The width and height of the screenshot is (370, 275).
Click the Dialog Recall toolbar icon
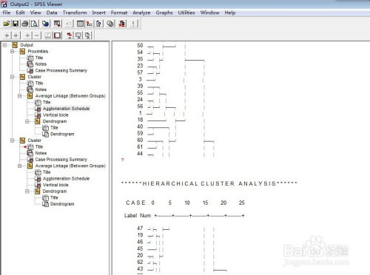click(57, 24)
